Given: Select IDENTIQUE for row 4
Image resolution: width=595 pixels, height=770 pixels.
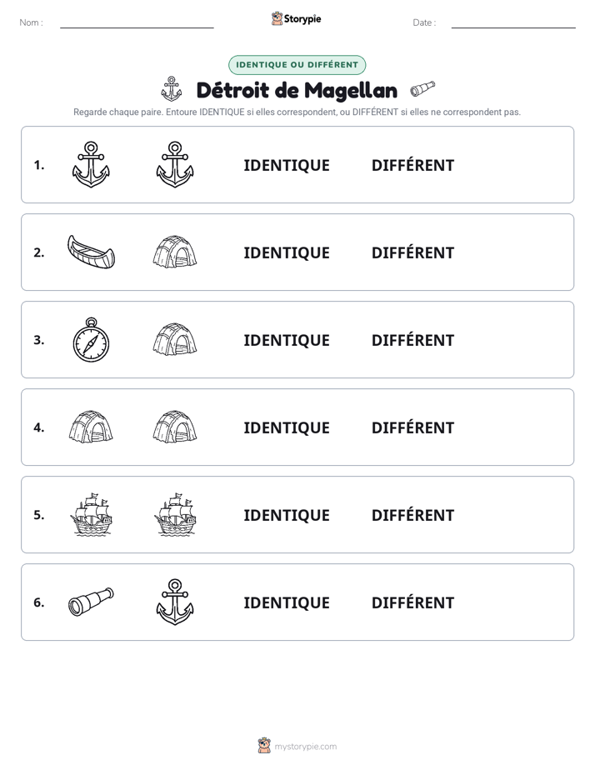Looking at the screenshot, I should (287, 427).
